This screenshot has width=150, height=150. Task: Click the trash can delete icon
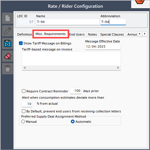7,69
